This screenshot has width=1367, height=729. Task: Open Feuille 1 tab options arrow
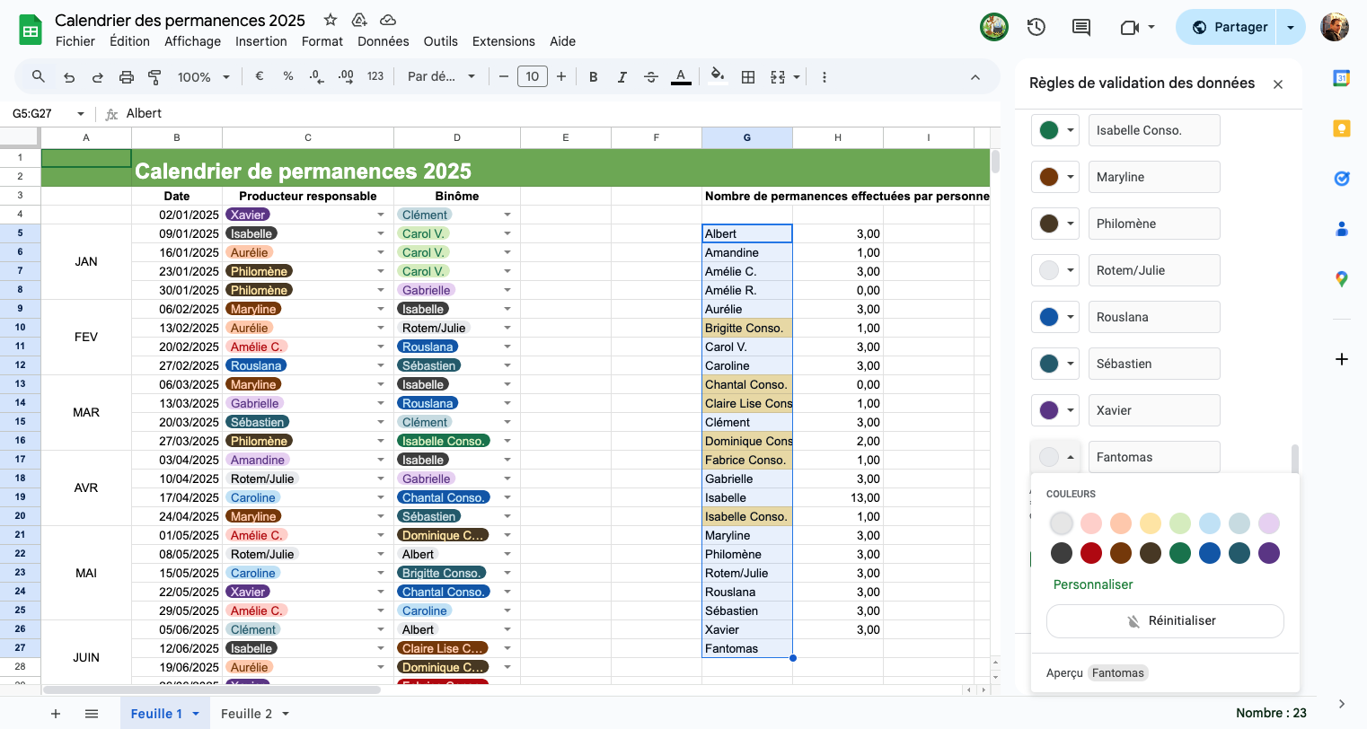196,714
